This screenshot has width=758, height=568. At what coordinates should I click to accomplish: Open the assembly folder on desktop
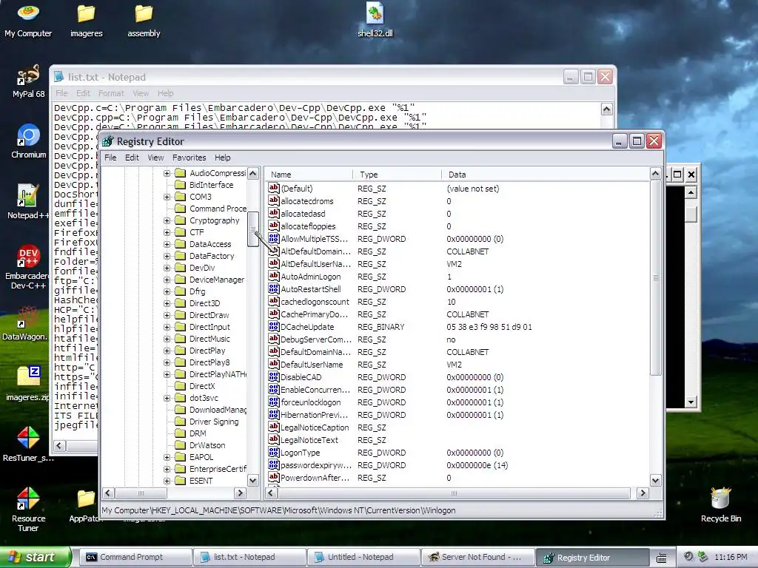coord(144,21)
